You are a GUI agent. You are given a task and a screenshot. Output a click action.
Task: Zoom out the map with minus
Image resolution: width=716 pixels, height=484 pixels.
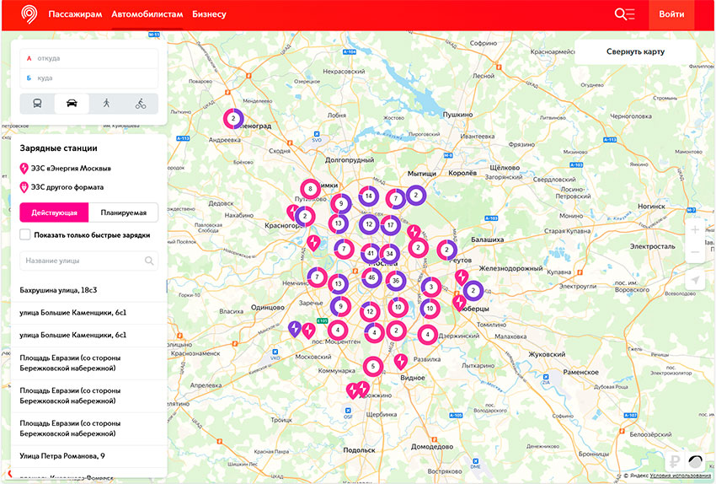tap(695, 252)
